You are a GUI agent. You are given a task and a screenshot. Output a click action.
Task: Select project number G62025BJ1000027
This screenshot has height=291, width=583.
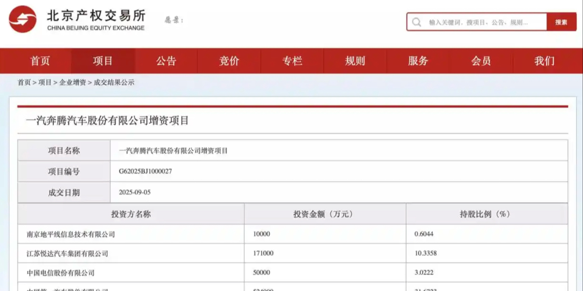(146, 171)
